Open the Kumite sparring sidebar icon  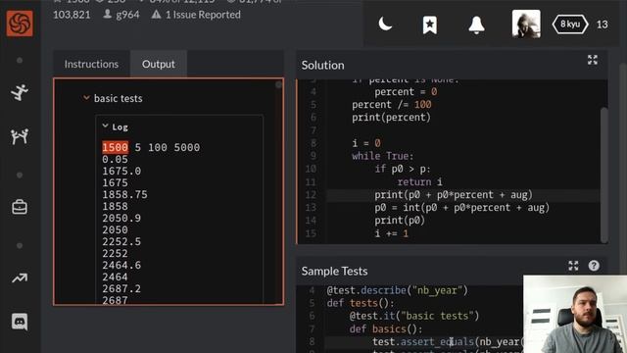[20, 136]
